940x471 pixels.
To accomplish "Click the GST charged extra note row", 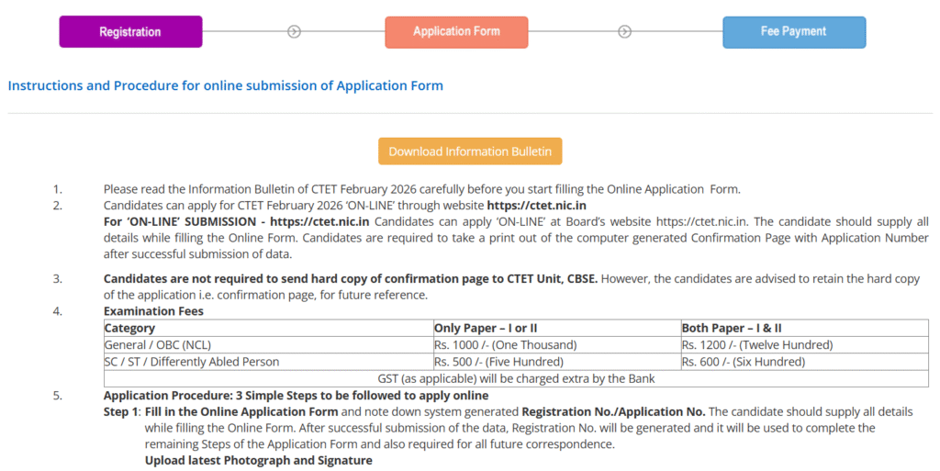I will [516, 378].
